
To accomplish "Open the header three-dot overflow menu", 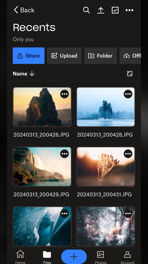I will click(129, 10).
